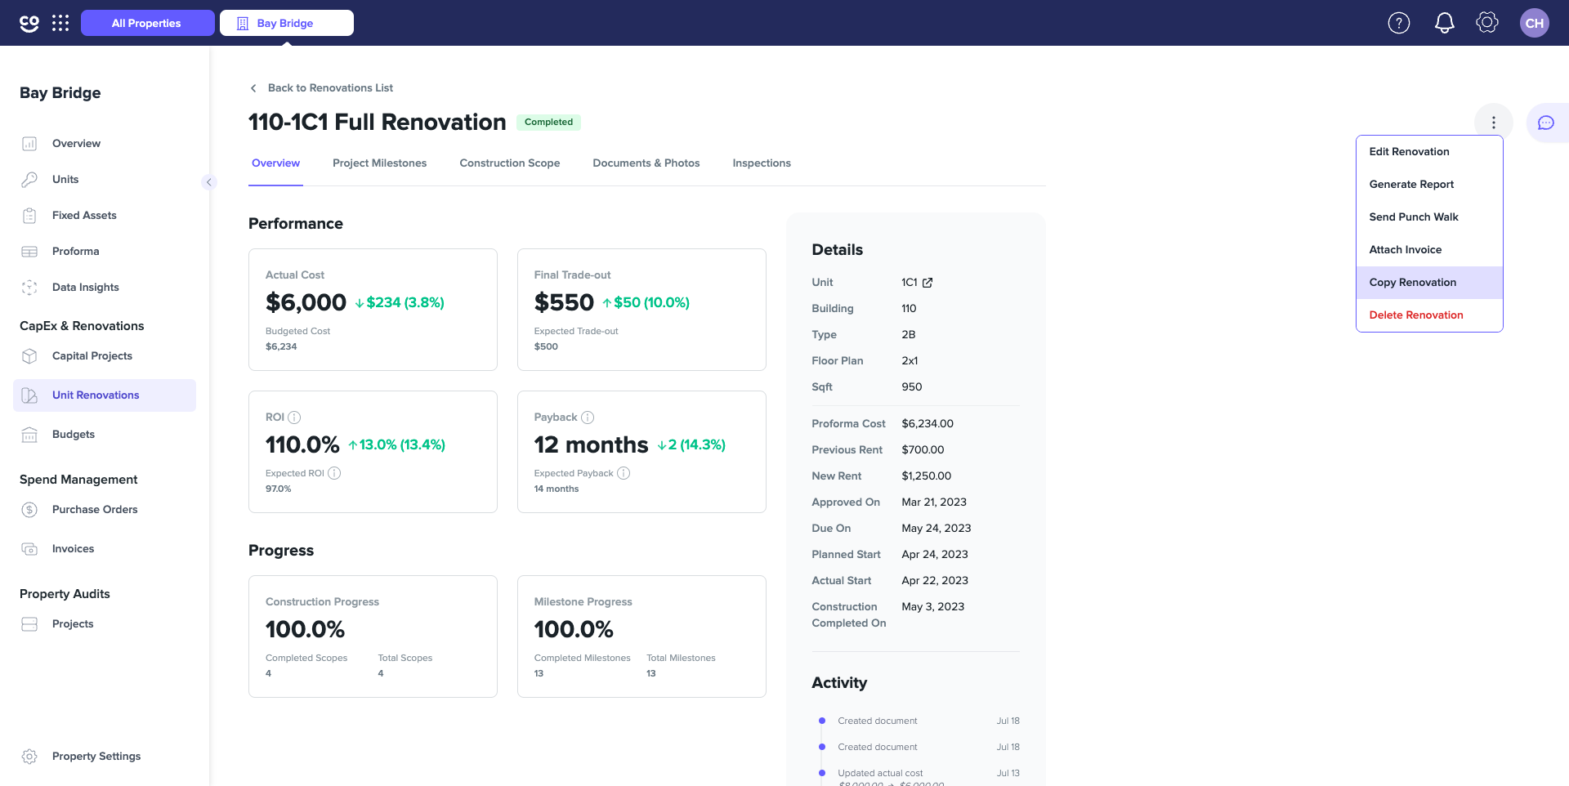The width and height of the screenshot is (1569, 786).
Task: Collapse the sidebar with the chevron
Action: pyautogui.click(x=208, y=182)
